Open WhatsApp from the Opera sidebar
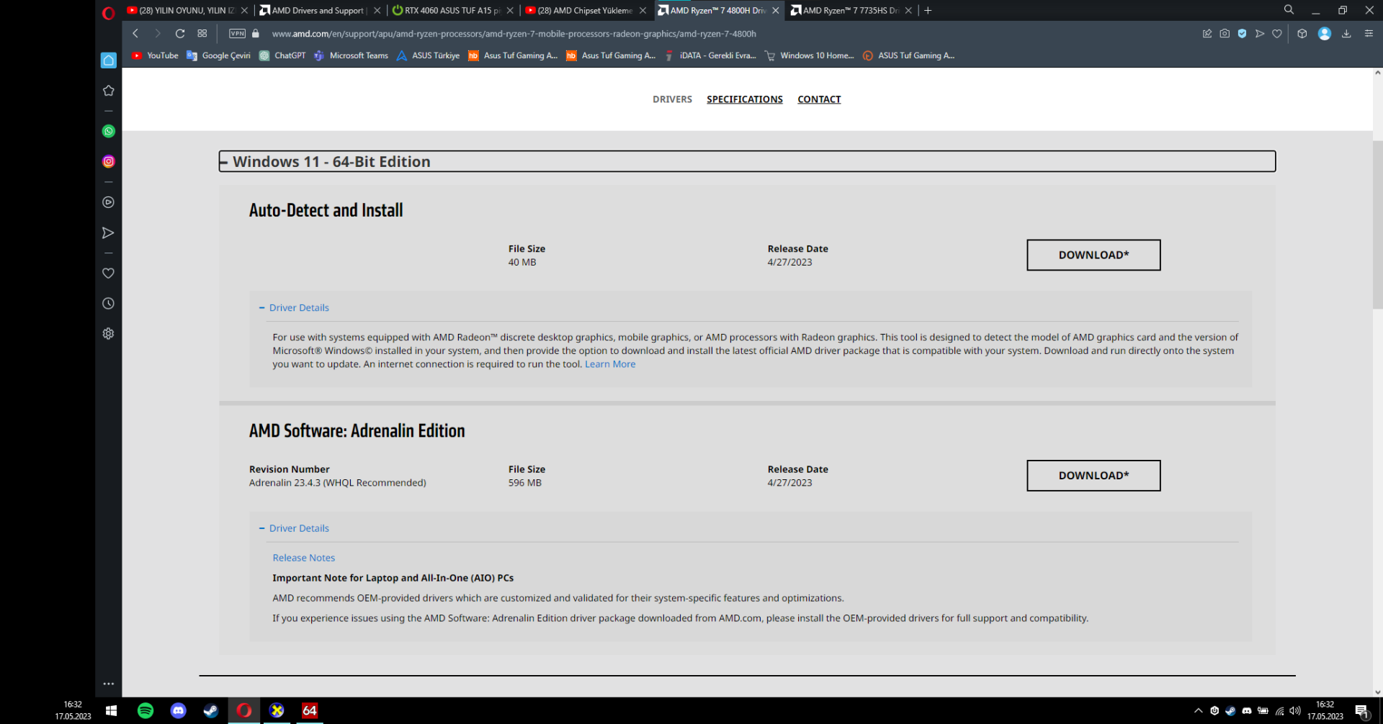This screenshot has width=1383, height=724. [x=109, y=131]
